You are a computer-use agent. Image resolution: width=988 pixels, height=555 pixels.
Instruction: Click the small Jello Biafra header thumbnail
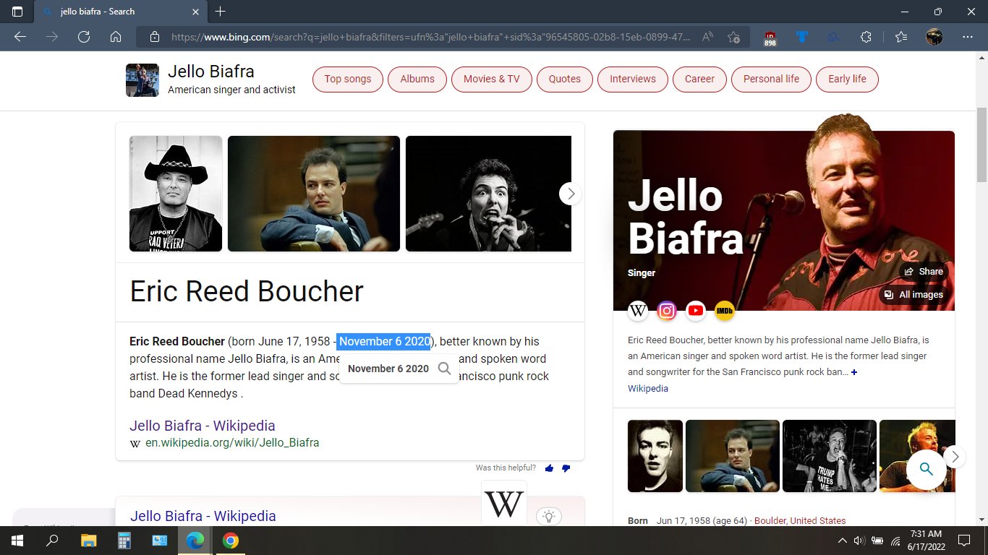[142, 80]
